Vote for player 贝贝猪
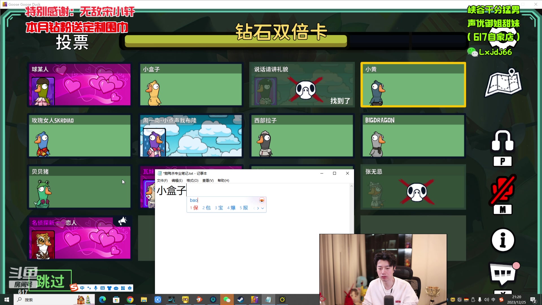Viewport: 542px width, 305px height. (80, 187)
